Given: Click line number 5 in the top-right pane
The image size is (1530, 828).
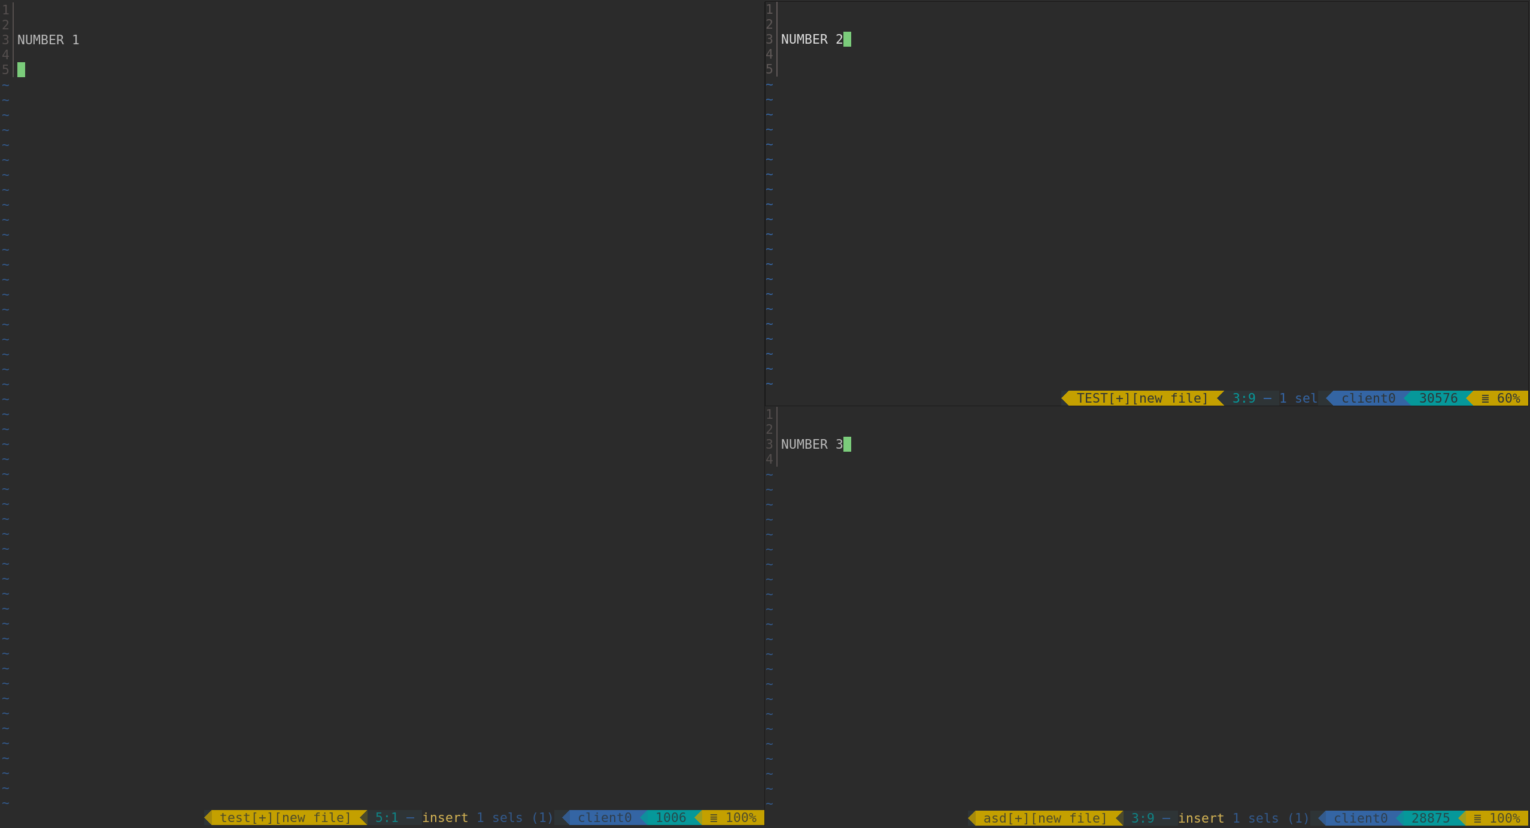Looking at the screenshot, I should (769, 69).
